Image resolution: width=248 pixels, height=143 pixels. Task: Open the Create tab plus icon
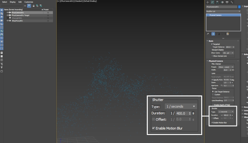click(x=208, y=2)
